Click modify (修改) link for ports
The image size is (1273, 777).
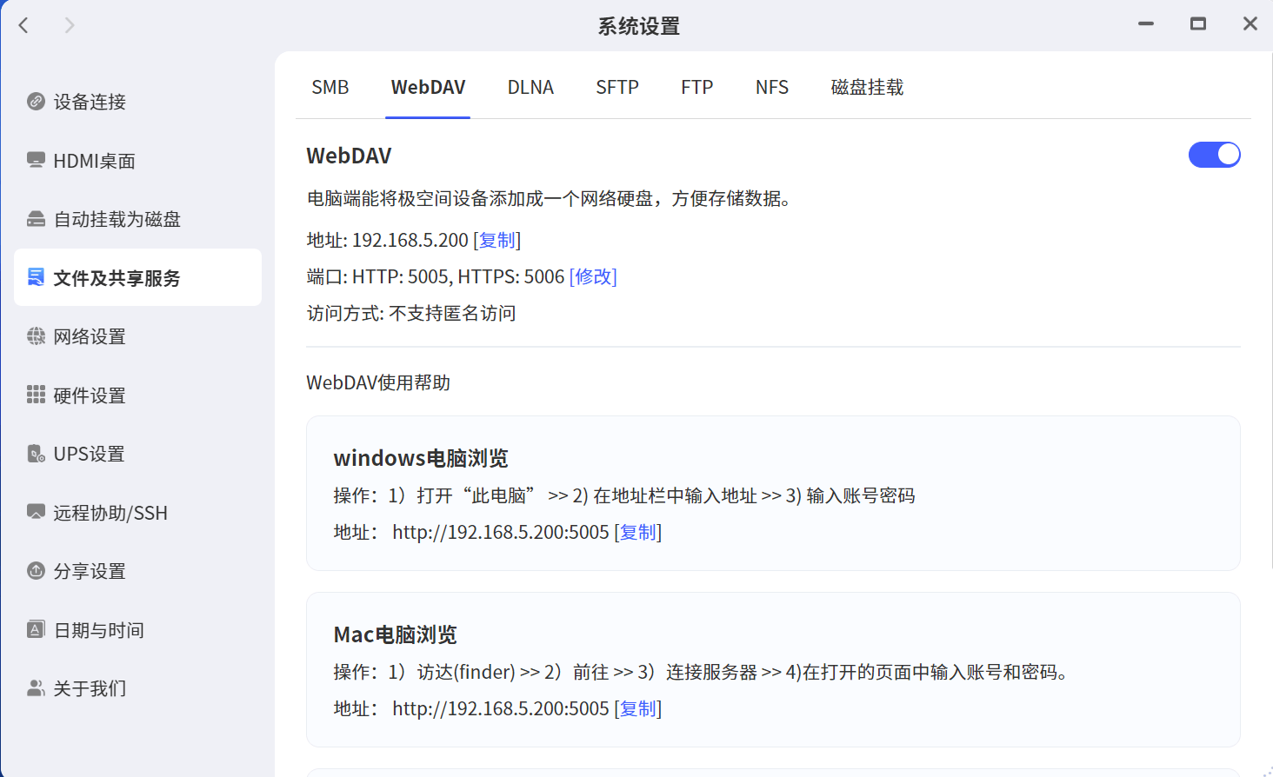point(593,277)
